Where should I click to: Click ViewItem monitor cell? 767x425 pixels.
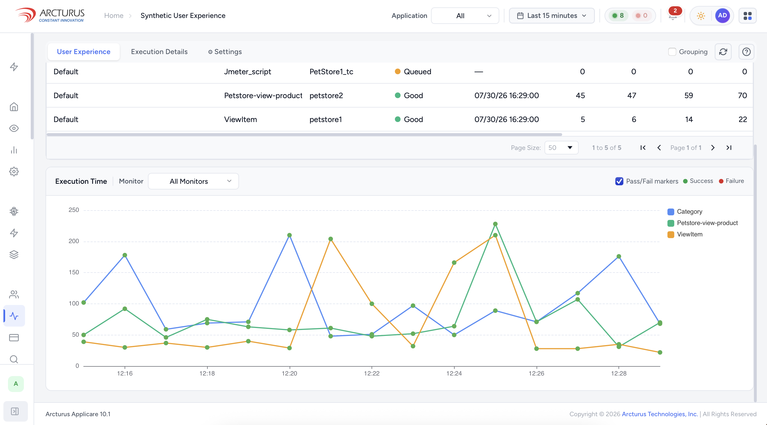(241, 119)
